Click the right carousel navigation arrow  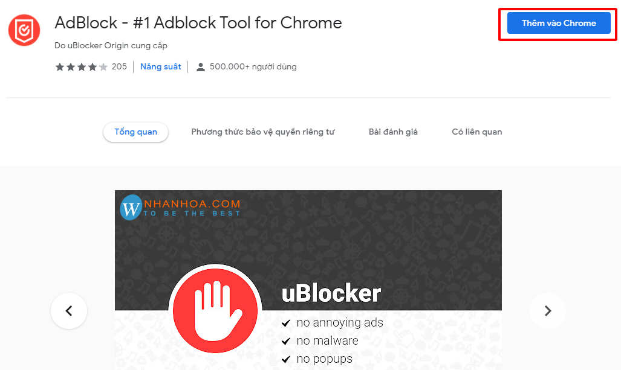pyautogui.click(x=547, y=311)
